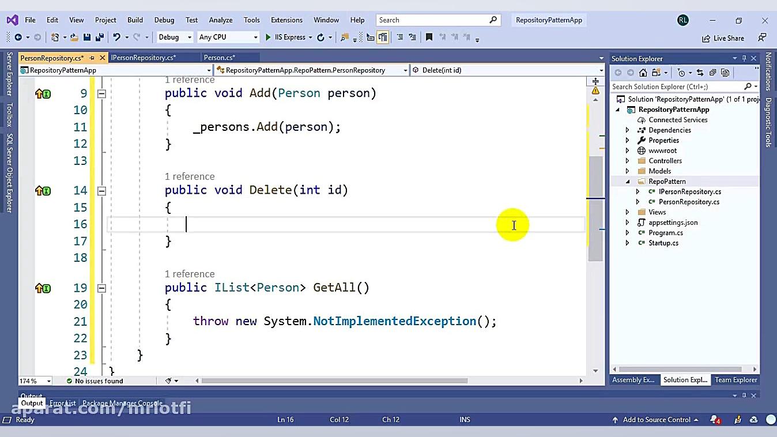Click the Show All Files icon
This screenshot has width=777, height=437.
[725, 73]
